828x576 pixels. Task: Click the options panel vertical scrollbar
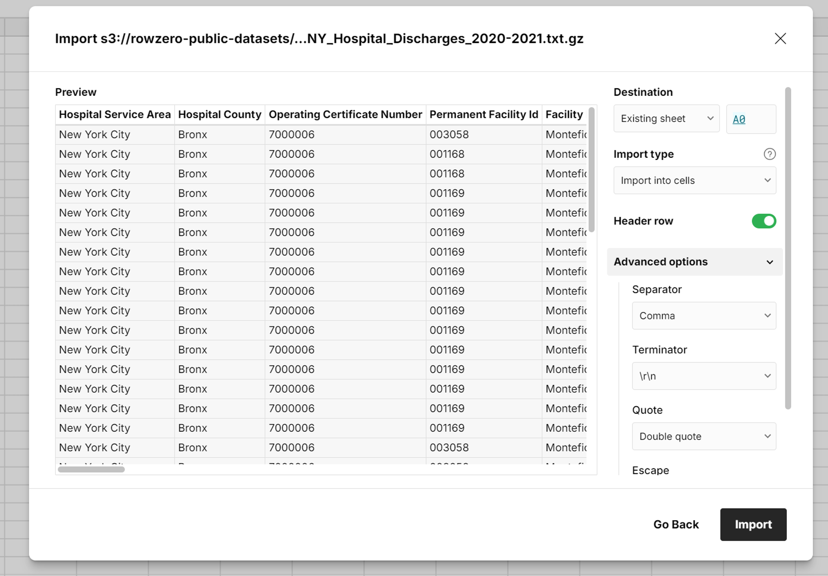[x=788, y=248]
